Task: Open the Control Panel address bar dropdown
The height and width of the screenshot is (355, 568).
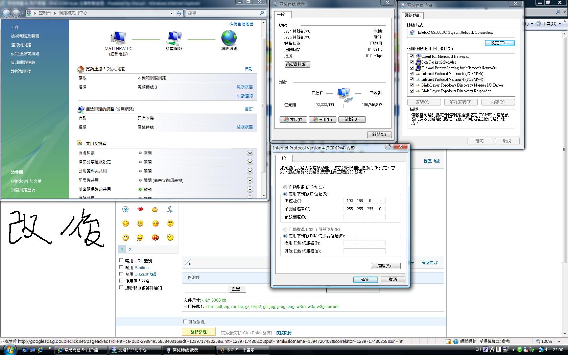Action: (x=171, y=13)
